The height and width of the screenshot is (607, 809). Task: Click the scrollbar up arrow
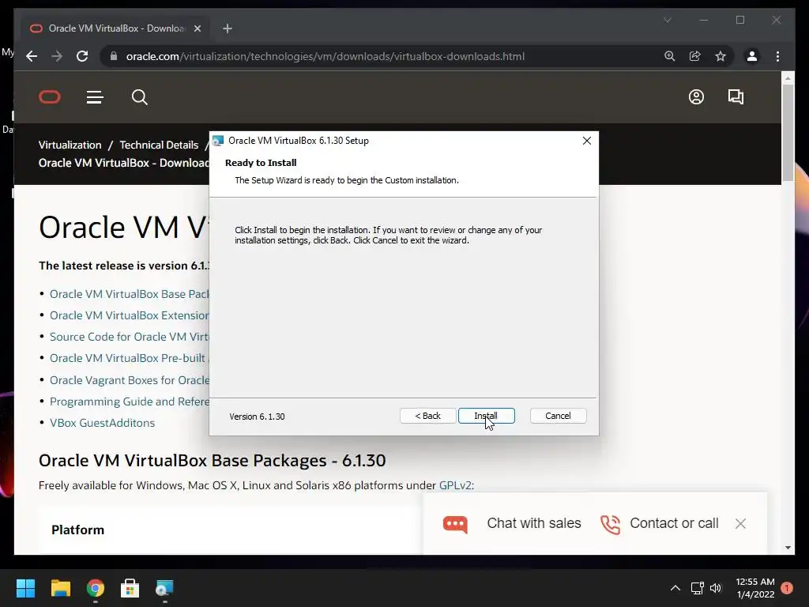(788, 78)
